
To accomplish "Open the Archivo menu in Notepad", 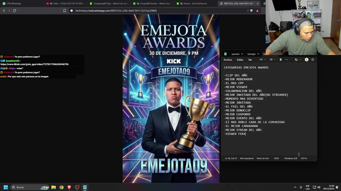I will pyautogui.click(x=228, y=60).
